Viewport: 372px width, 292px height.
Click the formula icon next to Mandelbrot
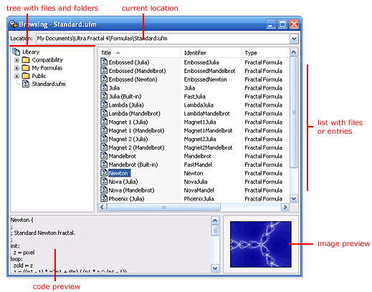coord(104,156)
